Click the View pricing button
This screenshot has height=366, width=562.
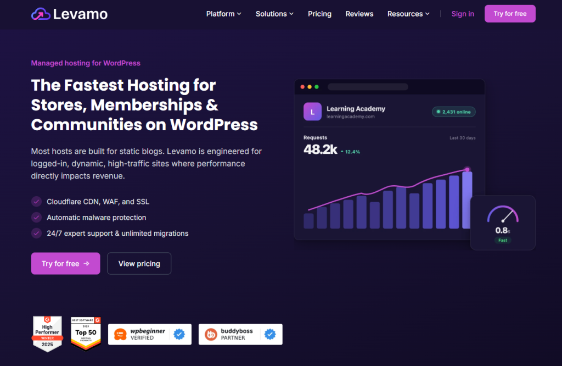click(139, 263)
